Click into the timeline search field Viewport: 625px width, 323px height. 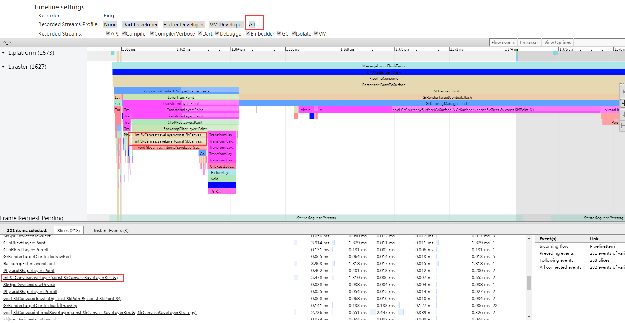pos(599,42)
